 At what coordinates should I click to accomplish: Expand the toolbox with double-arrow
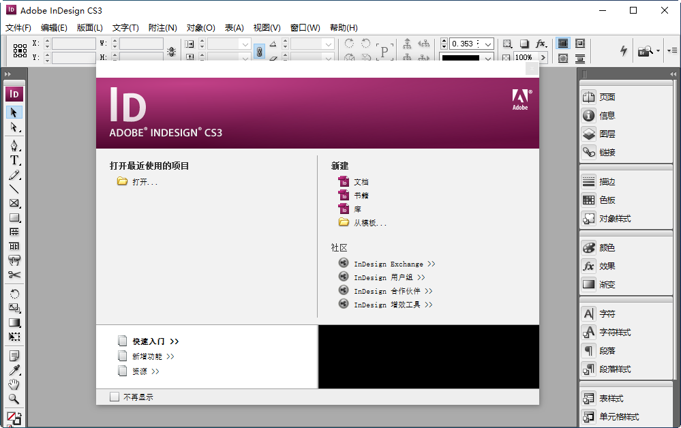coord(7,74)
